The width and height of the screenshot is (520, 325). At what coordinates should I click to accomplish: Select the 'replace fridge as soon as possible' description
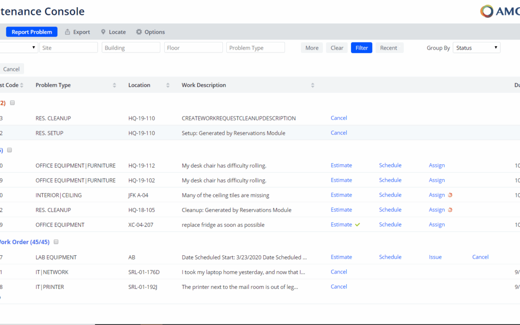coord(223,225)
